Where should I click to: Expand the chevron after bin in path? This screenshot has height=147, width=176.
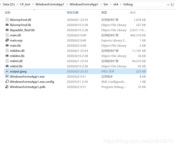(x=111, y=4)
